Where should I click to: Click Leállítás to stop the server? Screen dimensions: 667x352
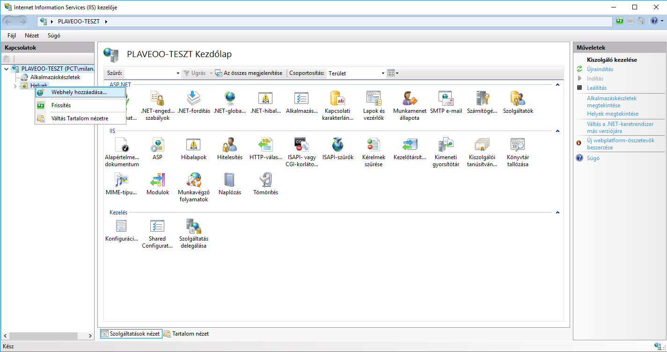pyautogui.click(x=597, y=88)
